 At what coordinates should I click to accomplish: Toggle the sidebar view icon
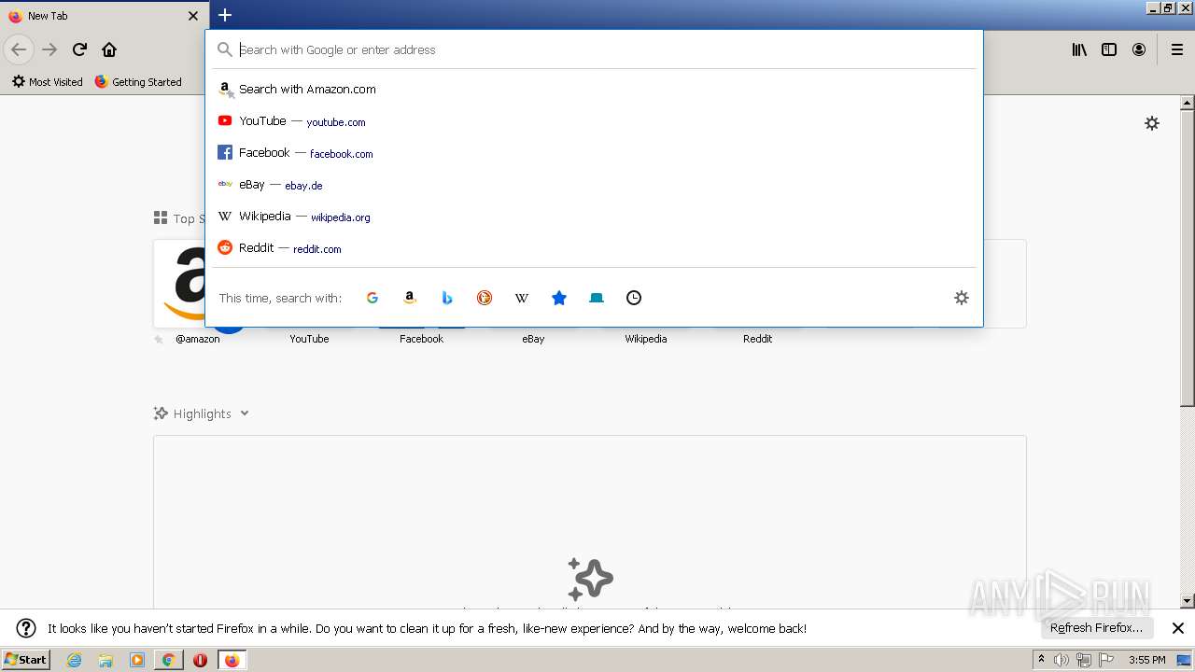tap(1109, 49)
